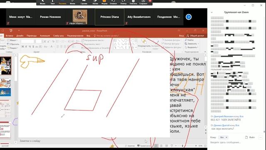Open the Переходы ribbon tab
The image size is (266, 150).
[x=32, y=36]
